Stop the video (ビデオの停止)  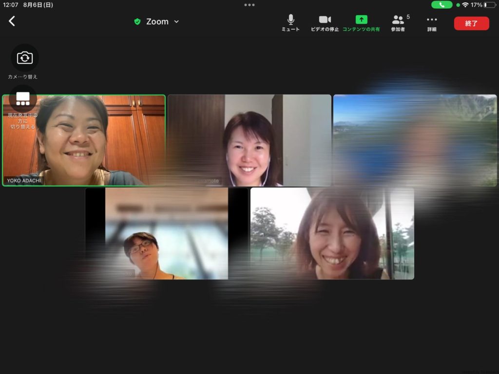325,22
